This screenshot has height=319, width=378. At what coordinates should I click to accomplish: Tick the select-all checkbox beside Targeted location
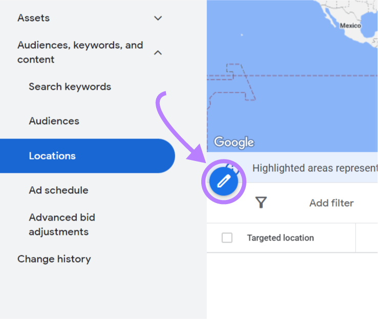[227, 238]
